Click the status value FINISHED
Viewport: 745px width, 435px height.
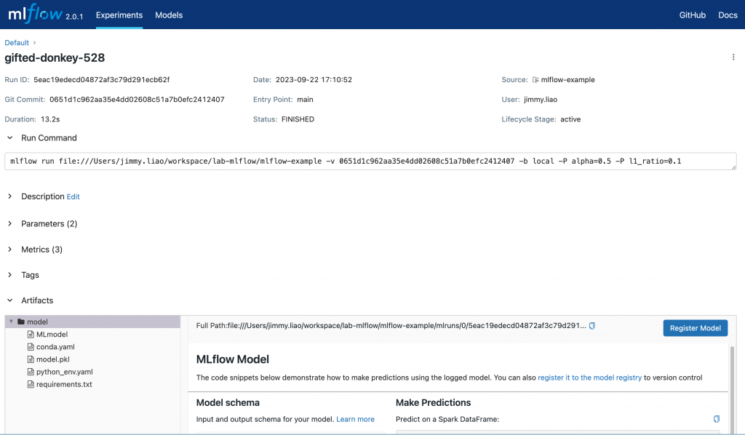coord(298,119)
